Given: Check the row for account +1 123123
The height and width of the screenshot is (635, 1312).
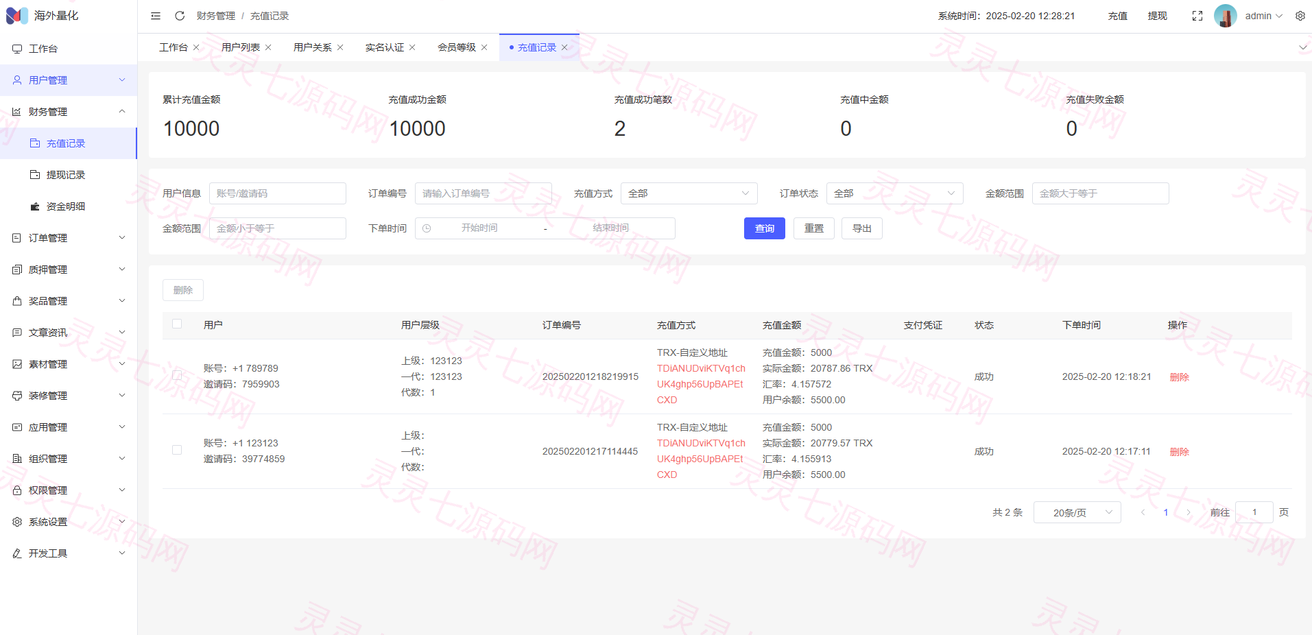Looking at the screenshot, I should click(177, 451).
